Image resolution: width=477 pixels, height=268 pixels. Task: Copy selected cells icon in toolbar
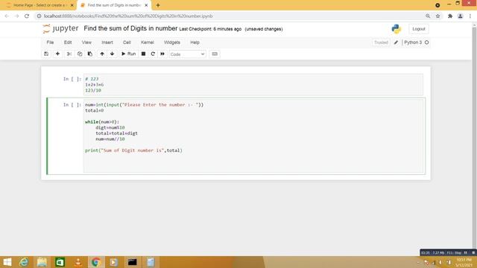80,54
